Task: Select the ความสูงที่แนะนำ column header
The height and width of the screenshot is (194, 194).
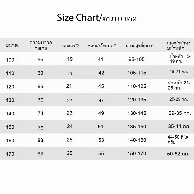Action: point(141,46)
